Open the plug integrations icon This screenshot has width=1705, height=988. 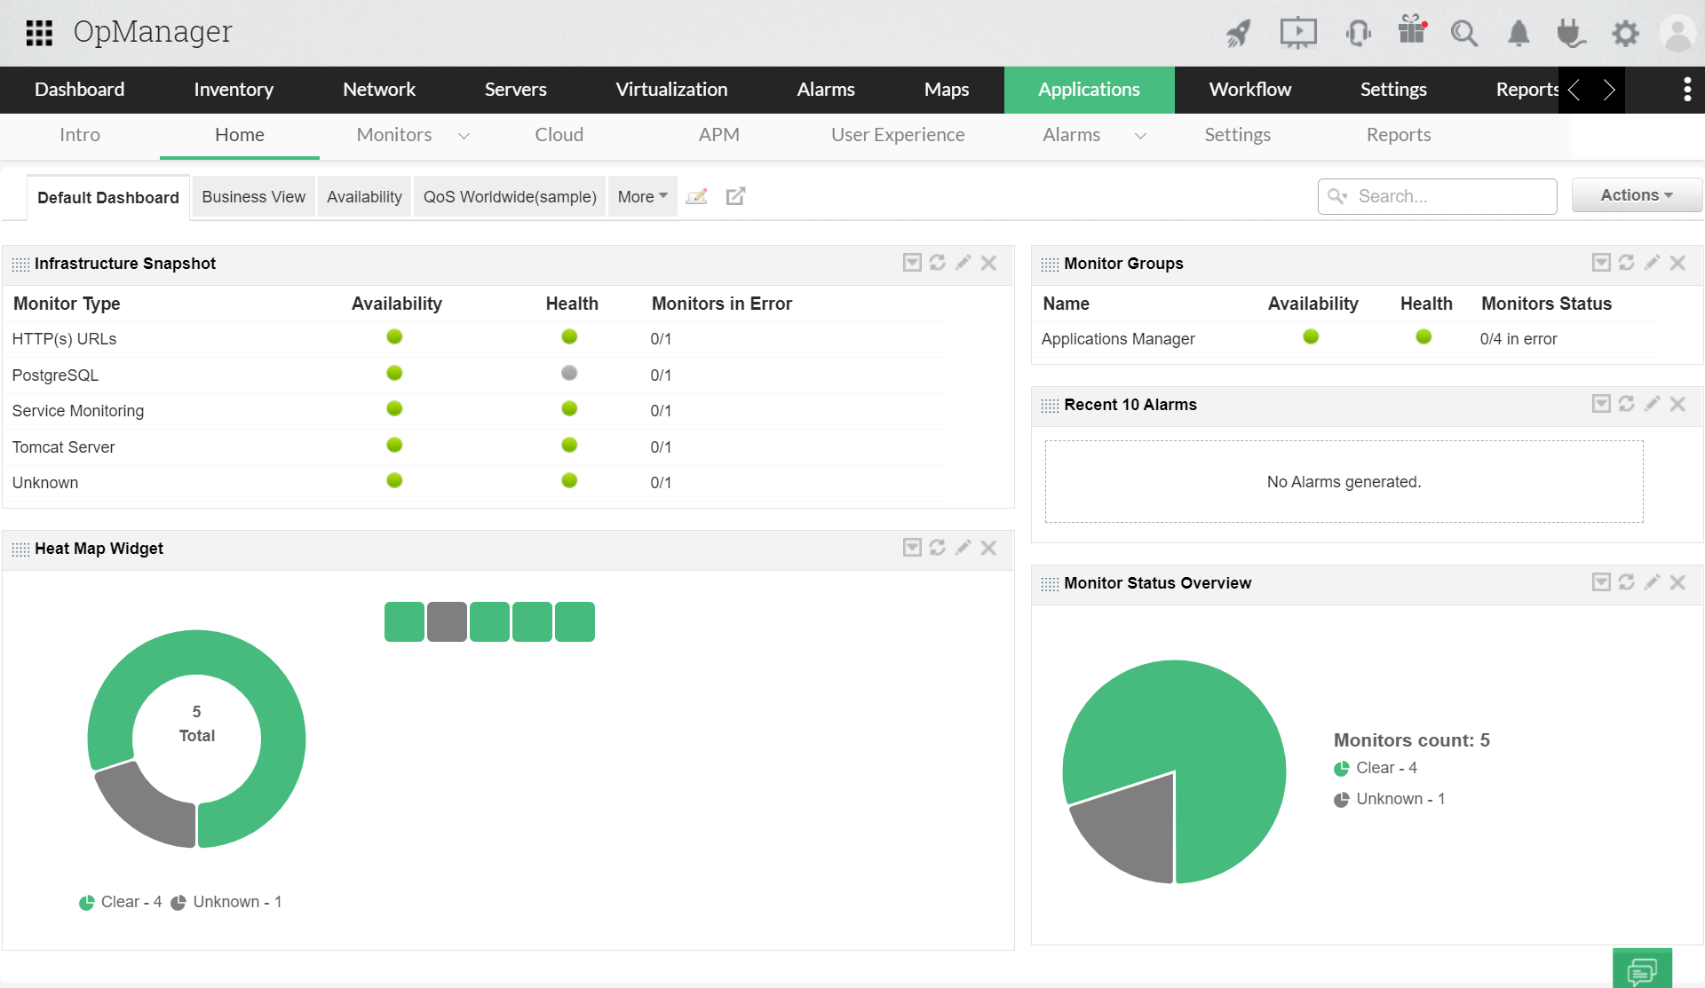click(x=1570, y=34)
